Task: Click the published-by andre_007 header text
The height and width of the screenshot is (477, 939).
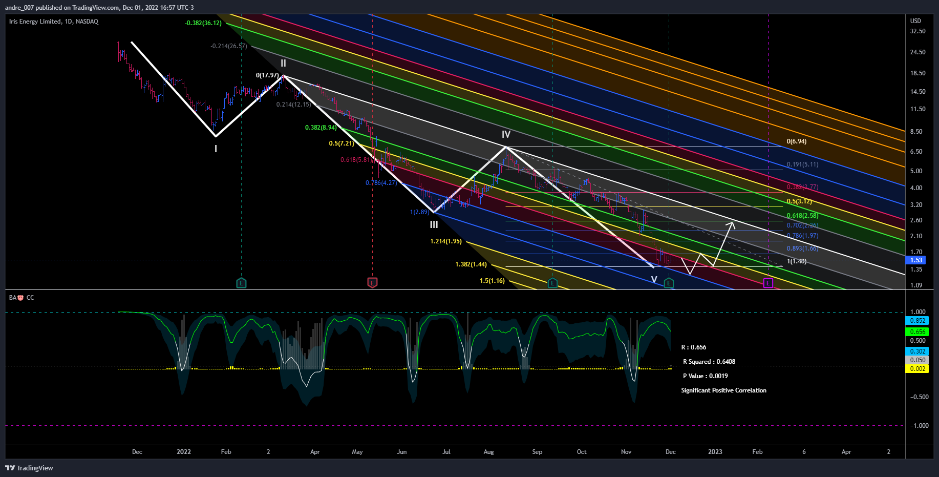Action: click(99, 8)
